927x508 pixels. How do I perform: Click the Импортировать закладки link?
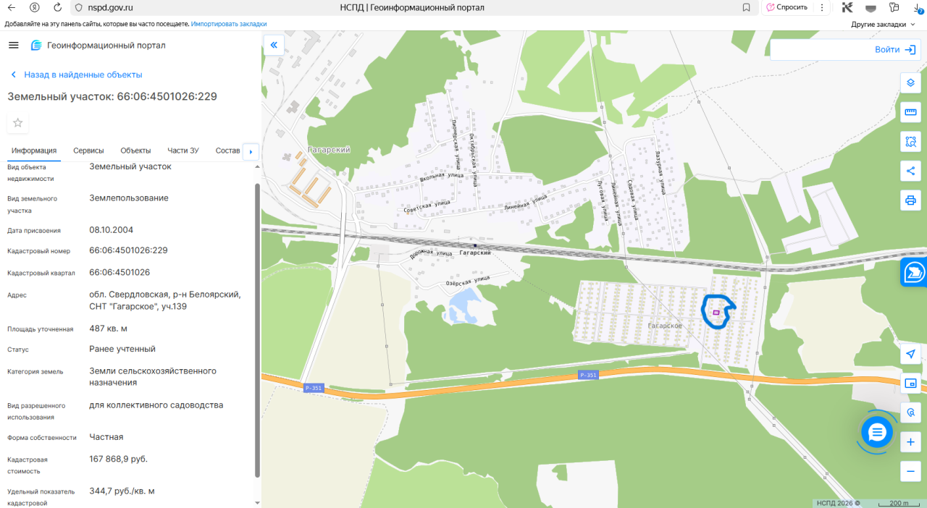point(229,24)
